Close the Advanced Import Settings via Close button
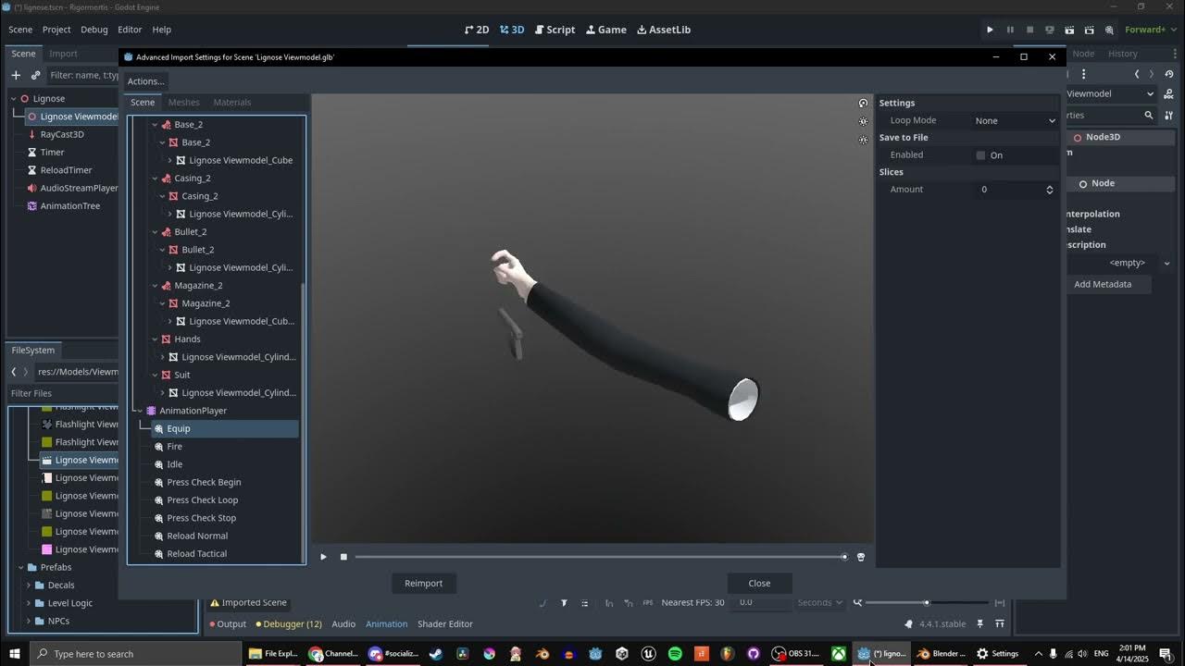The height and width of the screenshot is (666, 1185). click(759, 584)
